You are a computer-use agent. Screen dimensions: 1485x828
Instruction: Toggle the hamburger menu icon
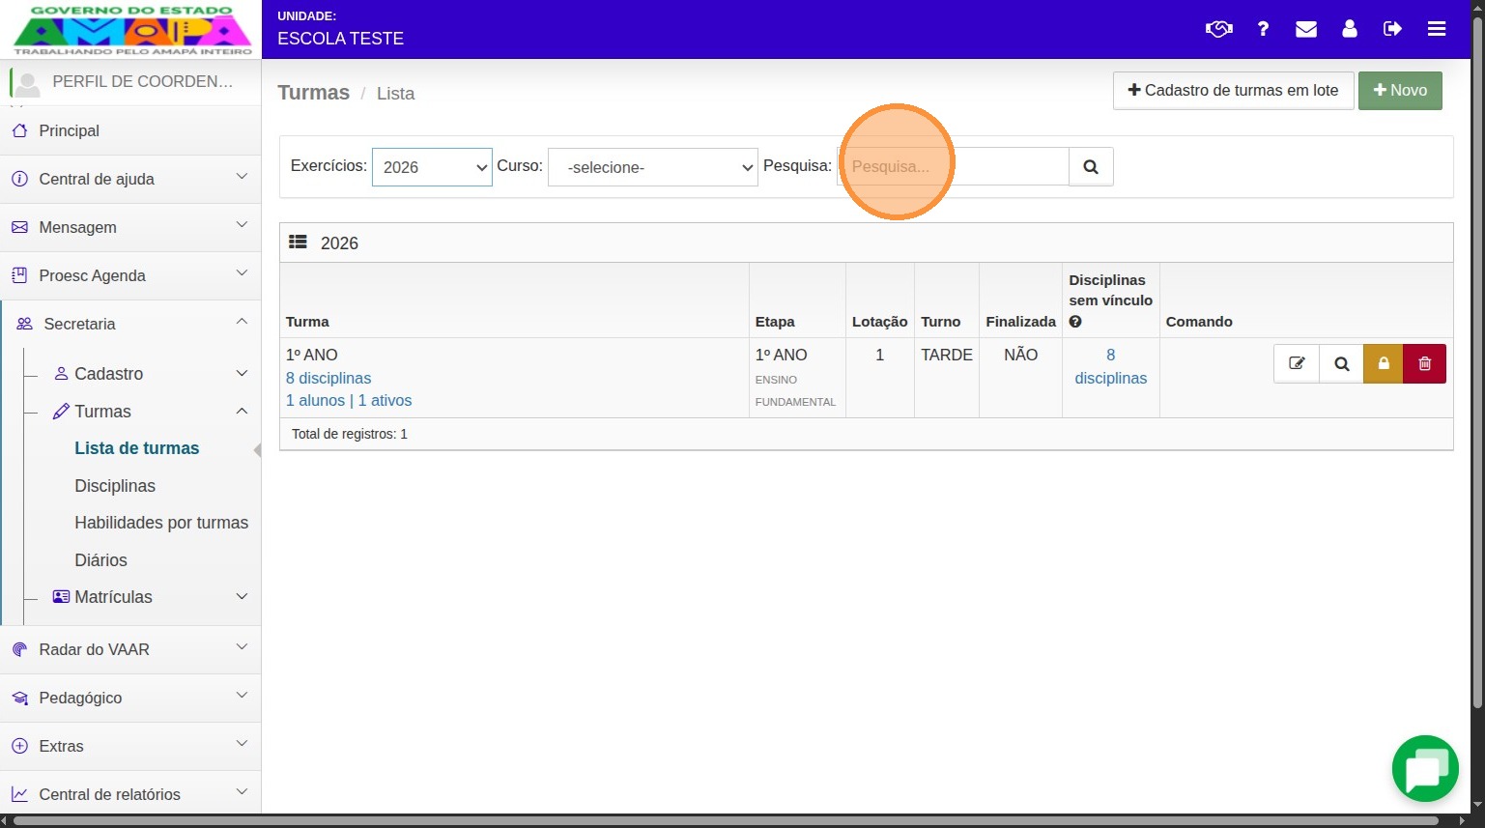point(1437,29)
